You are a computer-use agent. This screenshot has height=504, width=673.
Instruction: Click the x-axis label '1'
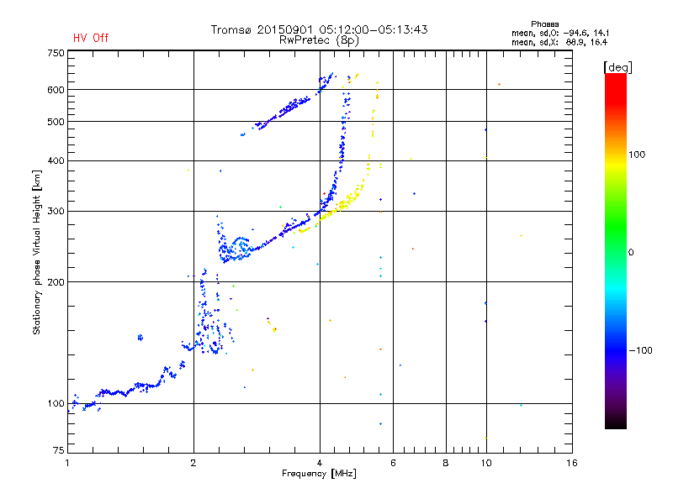[x=67, y=463]
